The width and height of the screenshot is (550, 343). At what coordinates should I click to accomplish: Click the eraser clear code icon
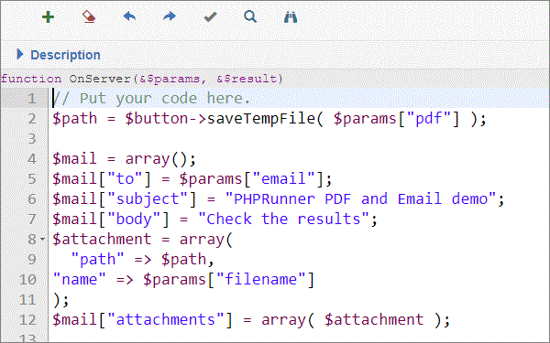(x=89, y=16)
